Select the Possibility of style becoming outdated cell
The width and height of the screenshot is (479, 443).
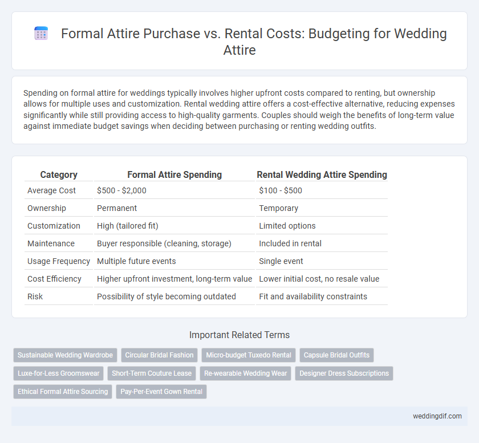[174, 296]
